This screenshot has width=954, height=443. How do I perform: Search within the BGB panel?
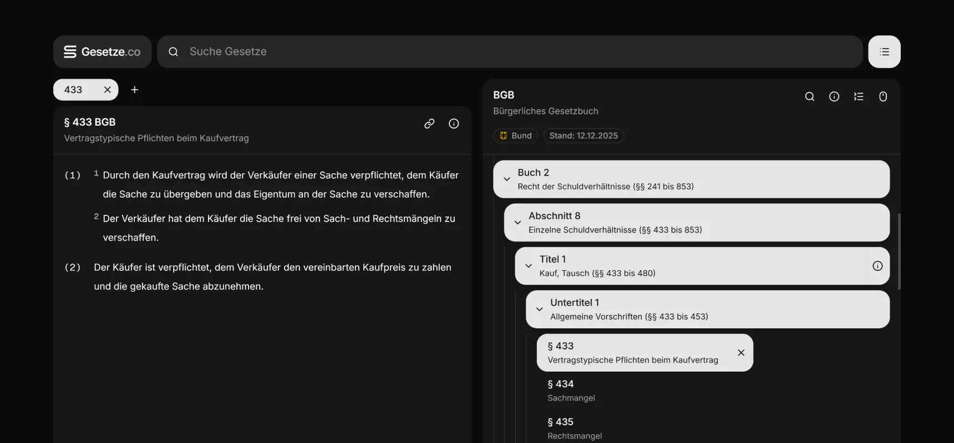(x=810, y=96)
